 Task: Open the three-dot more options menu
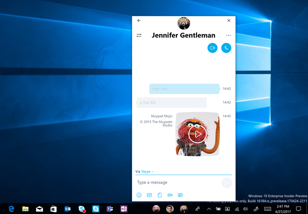click(229, 35)
